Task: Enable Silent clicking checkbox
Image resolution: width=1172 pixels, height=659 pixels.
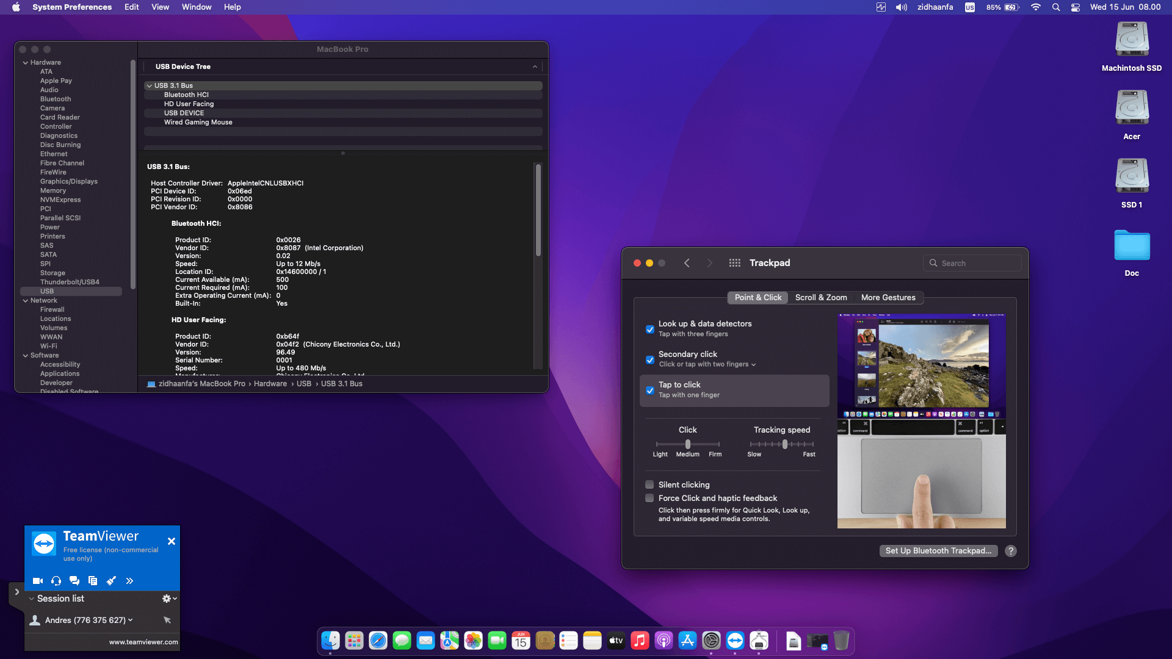Action: coord(650,485)
